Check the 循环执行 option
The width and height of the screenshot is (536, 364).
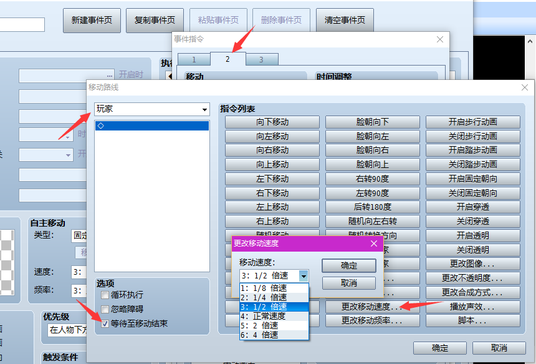105,295
